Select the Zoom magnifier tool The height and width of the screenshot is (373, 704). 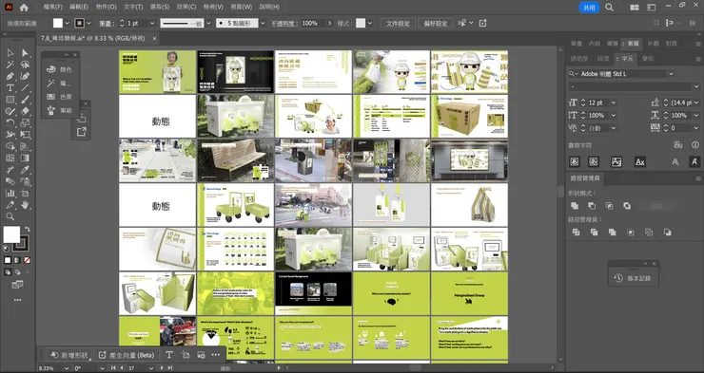(x=10, y=216)
